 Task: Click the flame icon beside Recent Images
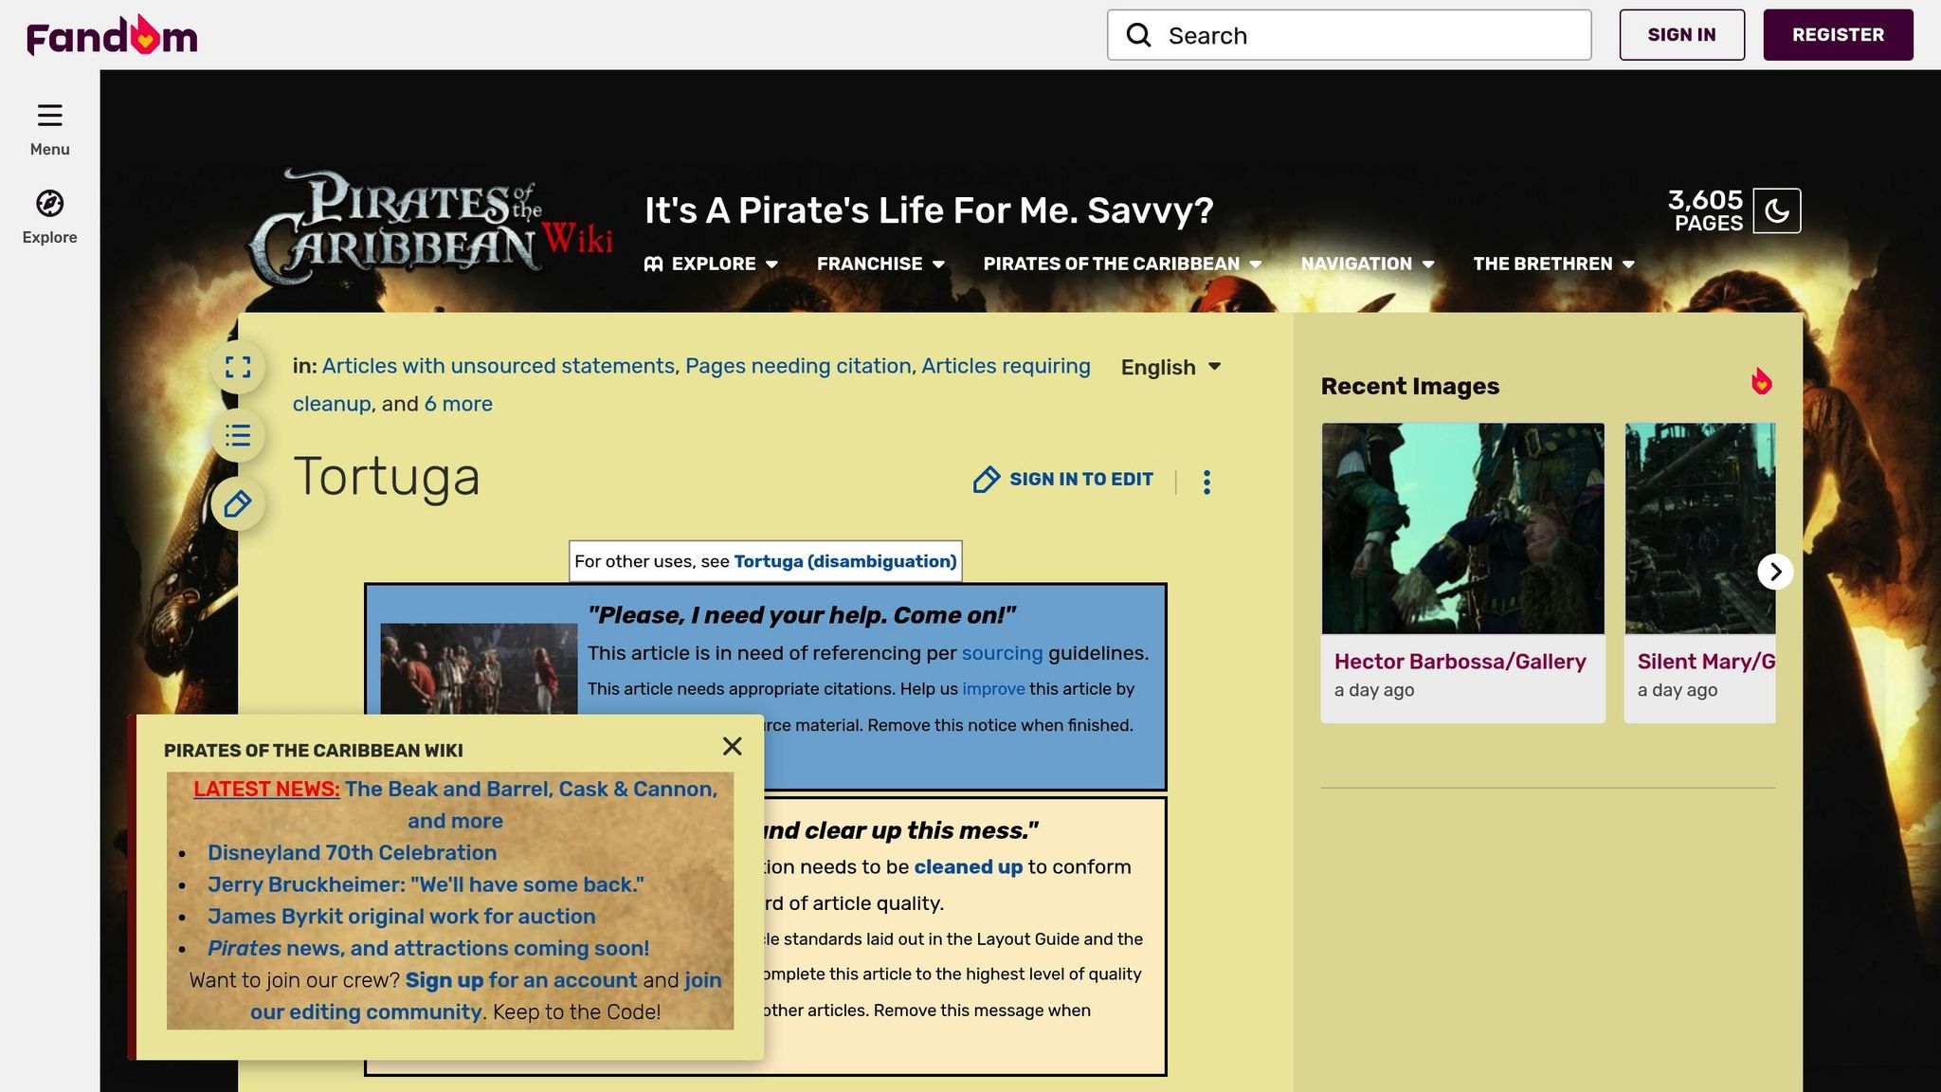[x=1761, y=382]
